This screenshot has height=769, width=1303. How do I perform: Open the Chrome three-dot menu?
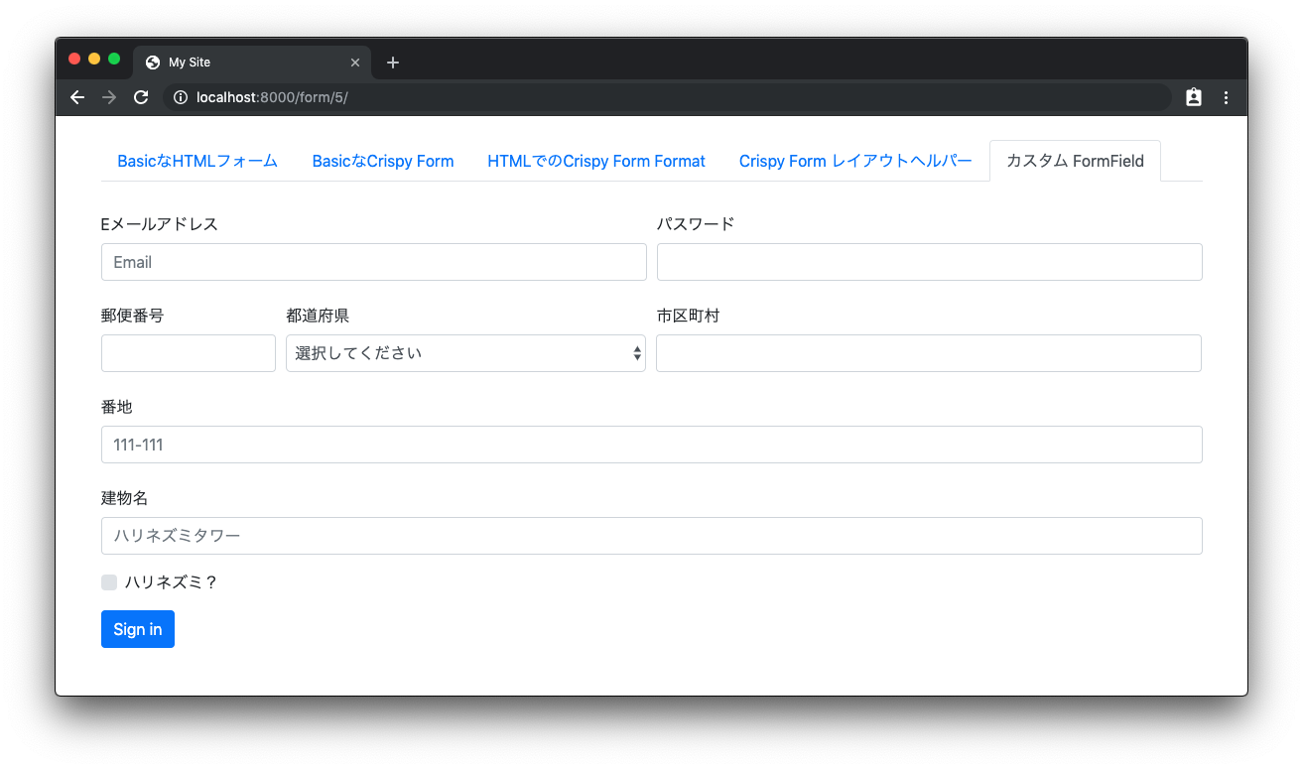tap(1227, 97)
